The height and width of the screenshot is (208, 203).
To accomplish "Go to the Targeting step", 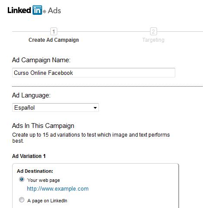I will [x=153, y=40].
